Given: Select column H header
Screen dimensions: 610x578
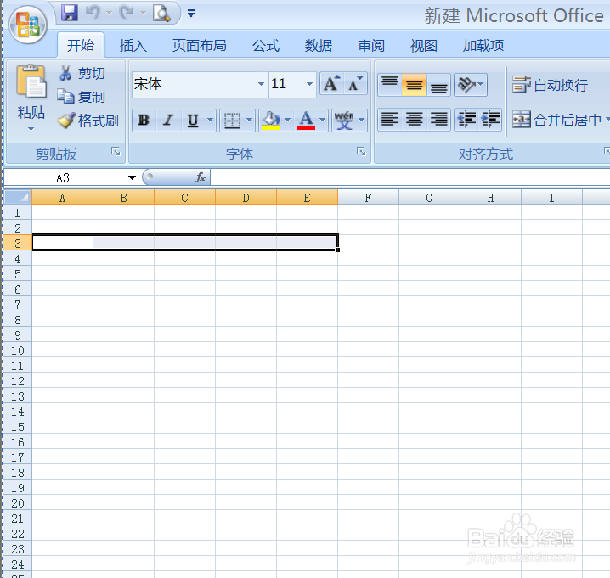Looking at the screenshot, I should pos(490,198).
